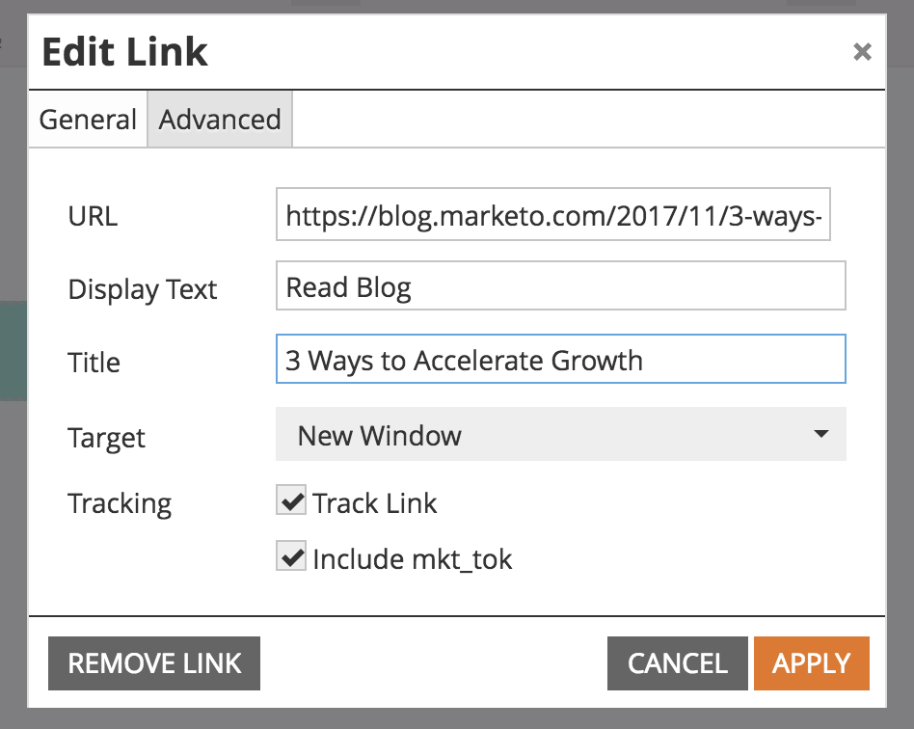Switch to the General tab
Viewport: 914px width, 729px height.
click(88, 120)
